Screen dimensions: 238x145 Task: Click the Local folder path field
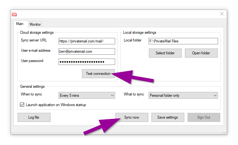(x=183, y=41)
